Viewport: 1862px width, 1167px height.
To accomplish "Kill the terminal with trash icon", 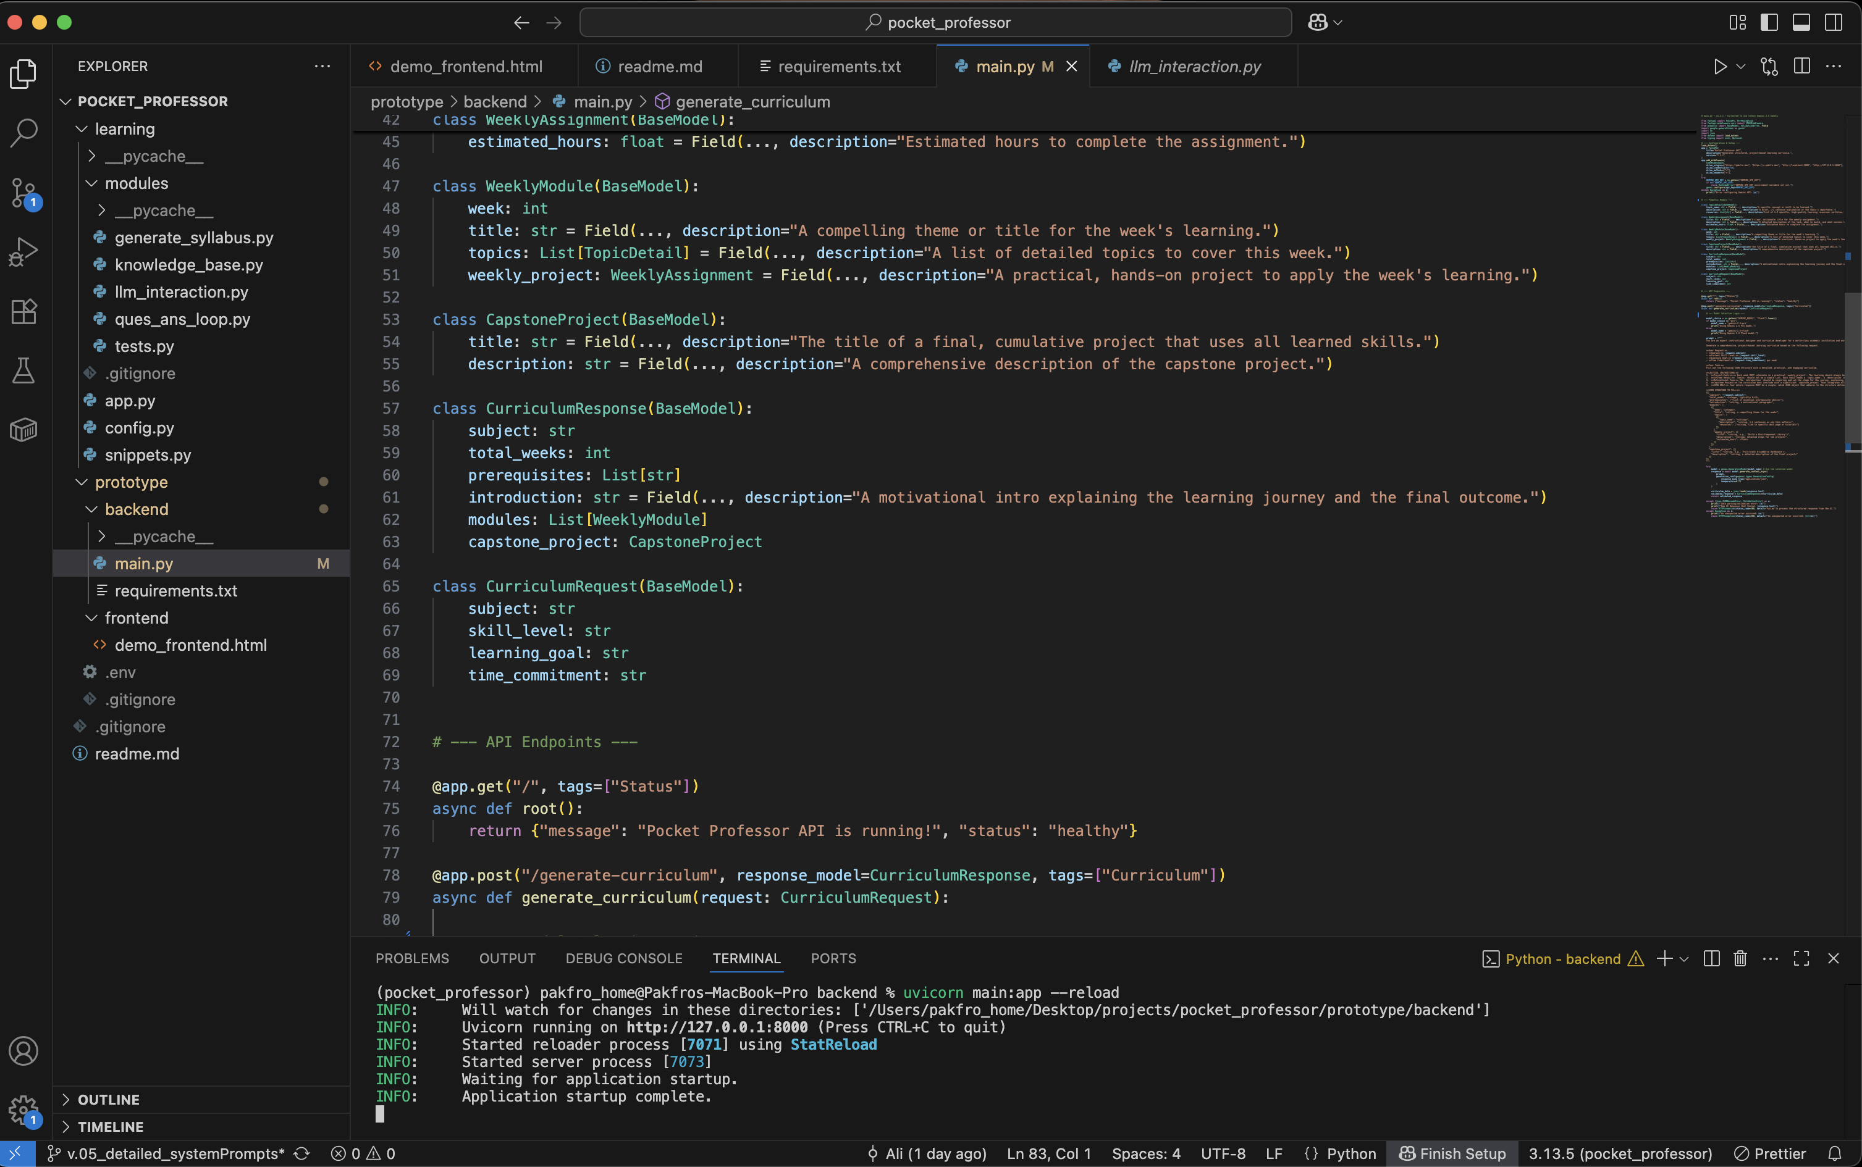I will pos(1740,958).
